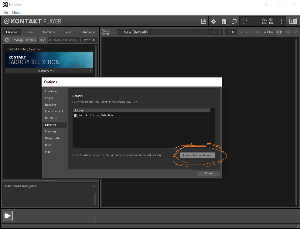300x229 pixels.
Task: Click the Launch Native Access button
Action: pyautogui.click(x=197, y=155)
